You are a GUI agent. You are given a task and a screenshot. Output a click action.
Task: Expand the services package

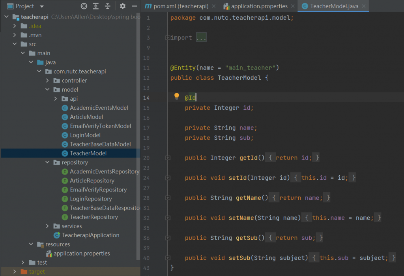47,226
